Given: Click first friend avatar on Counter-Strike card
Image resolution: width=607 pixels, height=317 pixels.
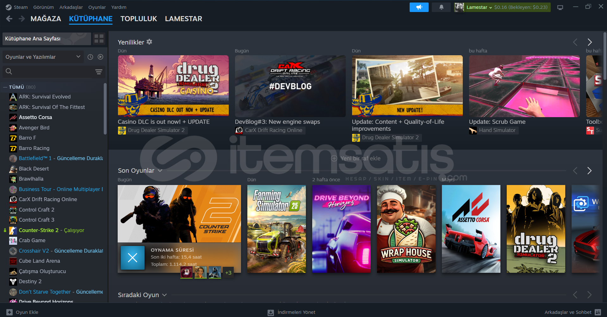Looking at the screenshot, I should click(x=186, y=272).
